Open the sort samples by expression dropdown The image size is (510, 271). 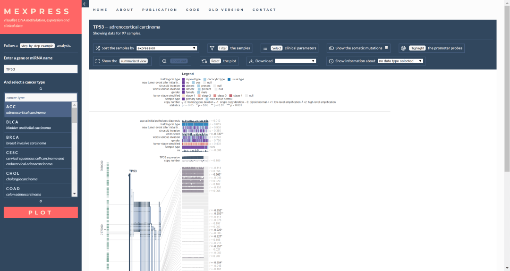(x=167, y=48)
